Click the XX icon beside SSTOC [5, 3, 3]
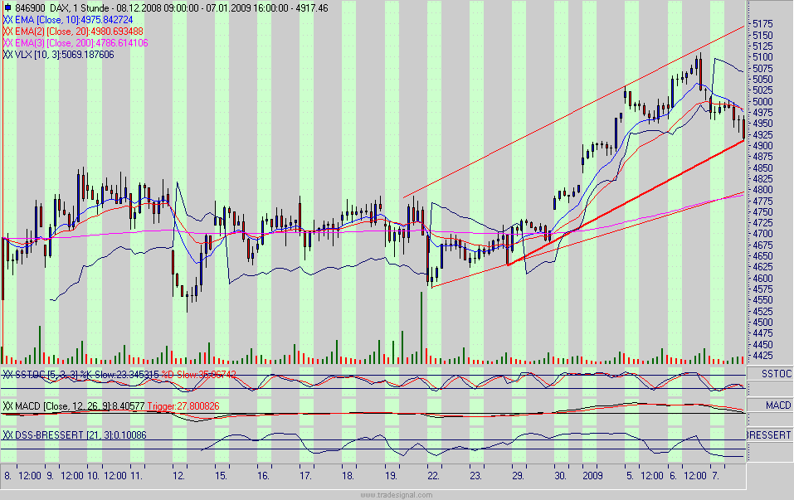This screenshot has width=794, height=500. [x=8, y=375]
